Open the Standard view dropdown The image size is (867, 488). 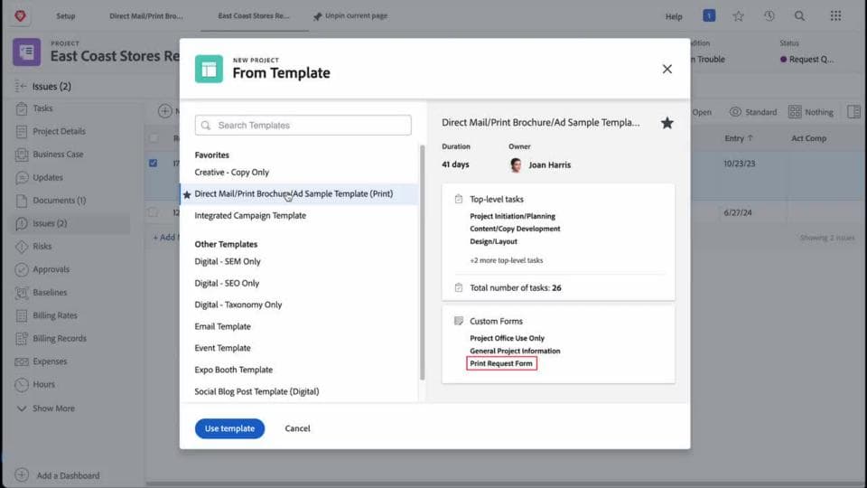[753, 112]
